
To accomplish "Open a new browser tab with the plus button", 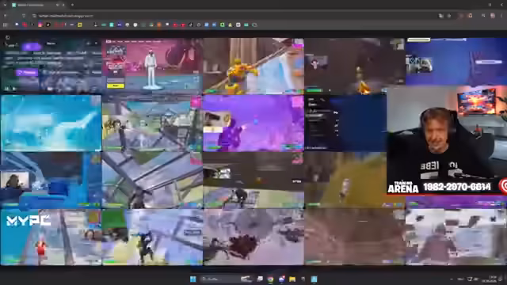I will [x=72, y=5].
